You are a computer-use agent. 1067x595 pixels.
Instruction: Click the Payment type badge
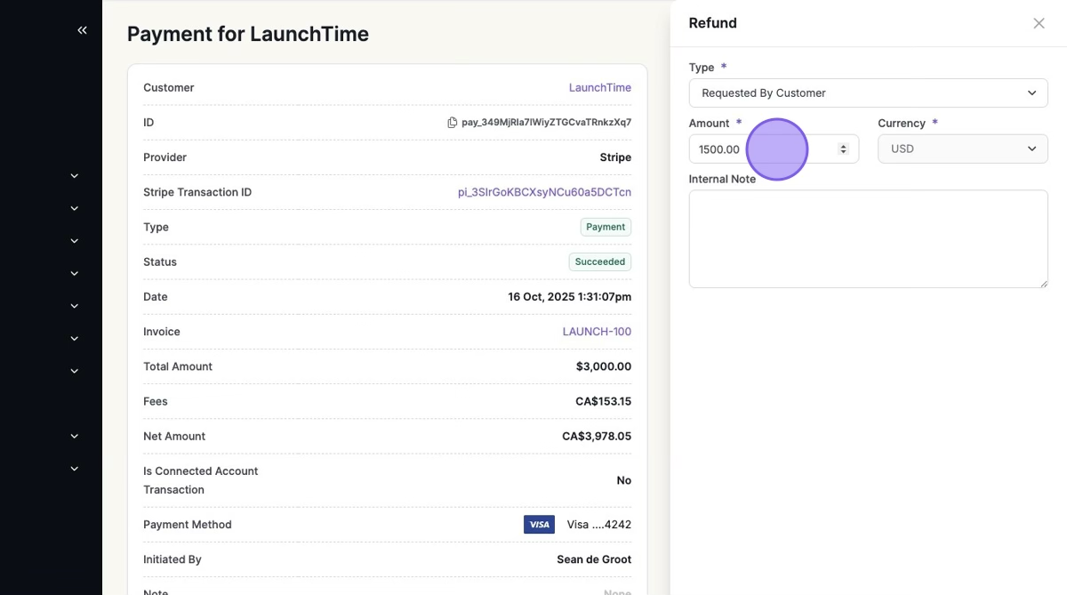[x=606, y=227]
